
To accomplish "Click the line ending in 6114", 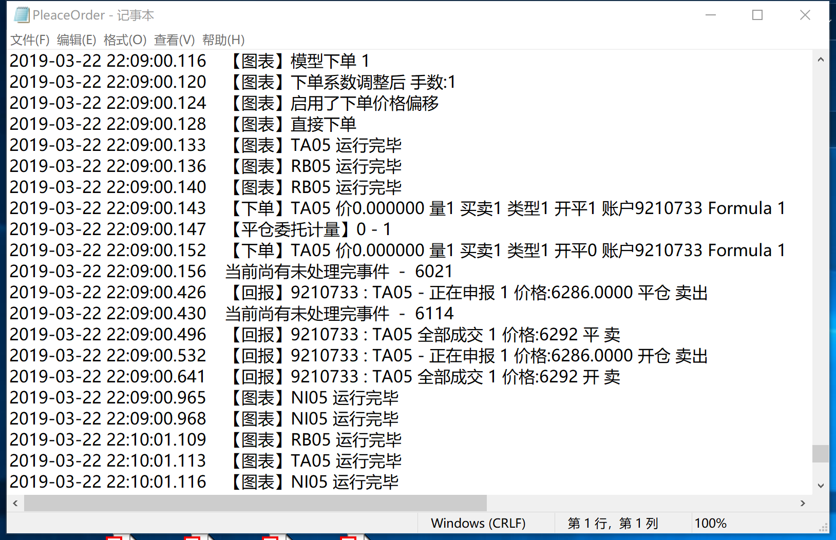I will point(232,314).
